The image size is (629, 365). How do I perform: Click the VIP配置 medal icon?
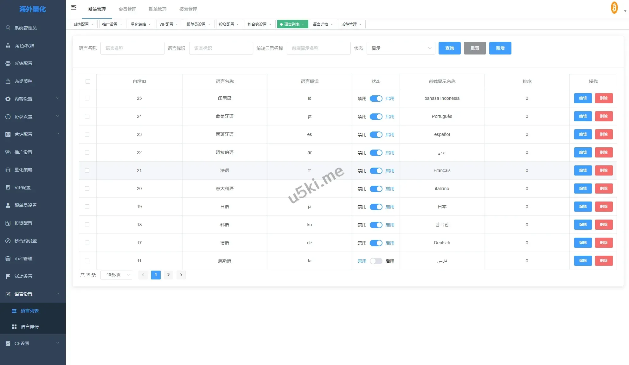[x=8, y=188]
